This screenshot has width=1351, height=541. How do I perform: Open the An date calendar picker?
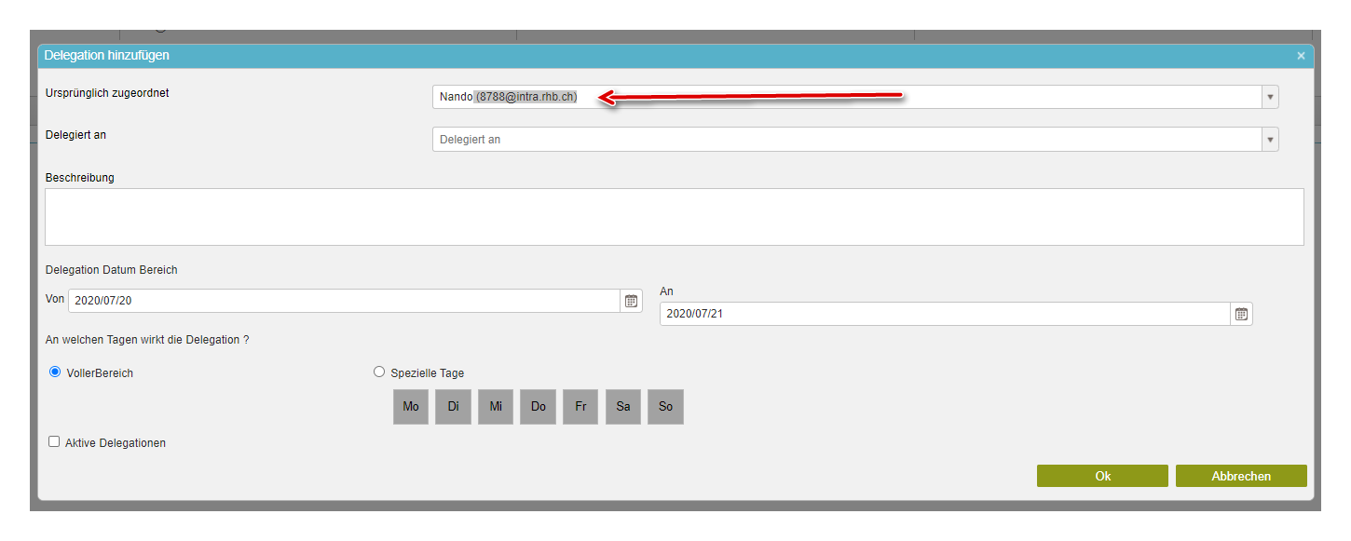[1241, 314]
